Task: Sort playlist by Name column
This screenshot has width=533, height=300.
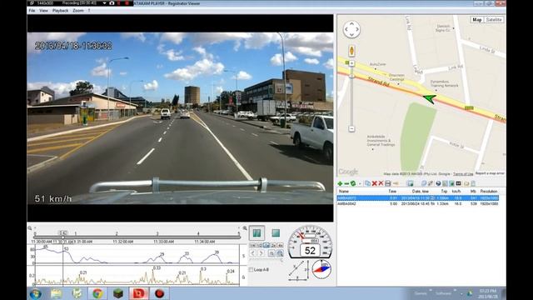Action: [344, 191]
